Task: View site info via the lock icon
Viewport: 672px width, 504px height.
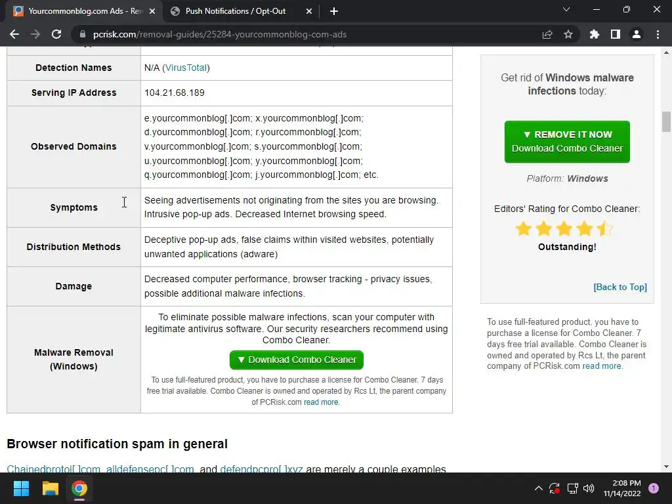Action: coord(83,34)
